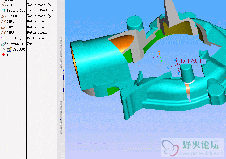Image resolution: width=226 pixels, height=159 pixels.
Task: Click the 4-4 coordinate system icon
Action: pos(3,5)
